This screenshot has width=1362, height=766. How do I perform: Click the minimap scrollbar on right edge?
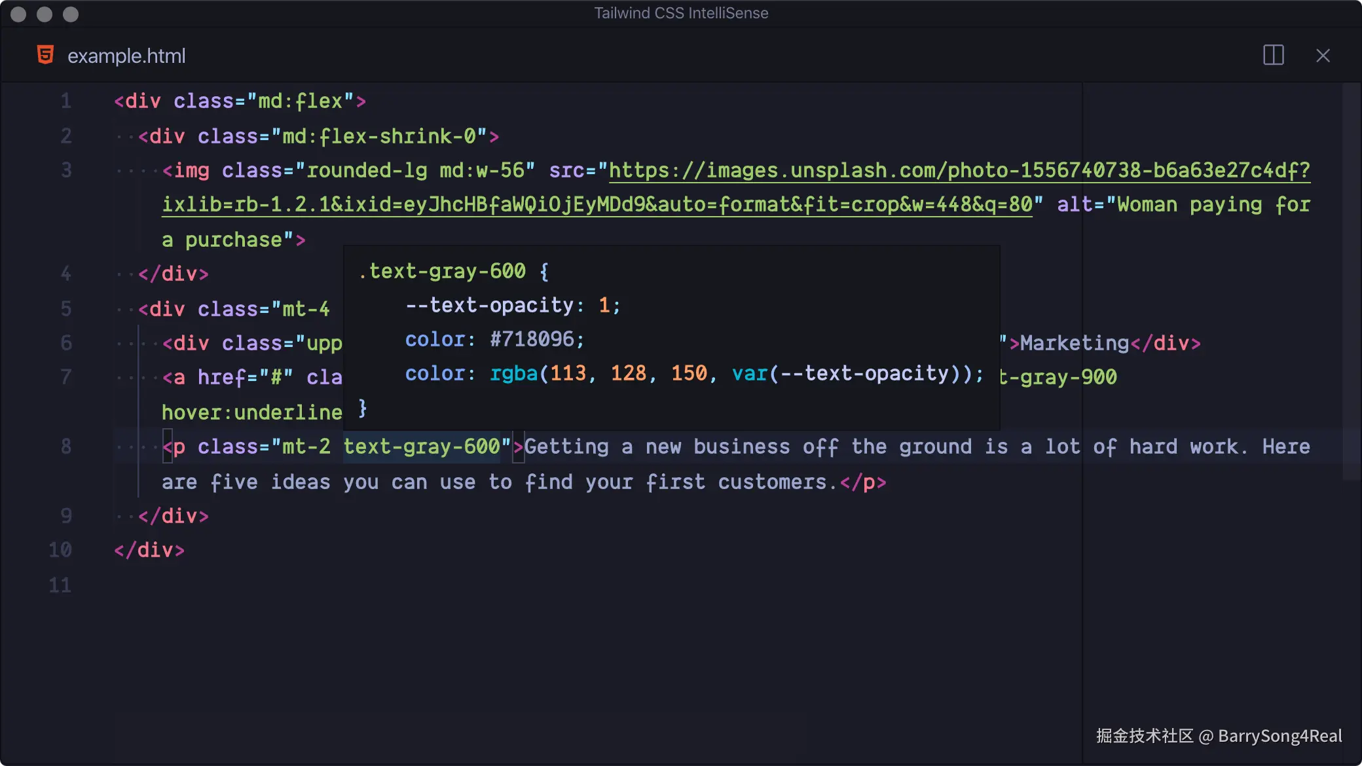[1352, 282]
